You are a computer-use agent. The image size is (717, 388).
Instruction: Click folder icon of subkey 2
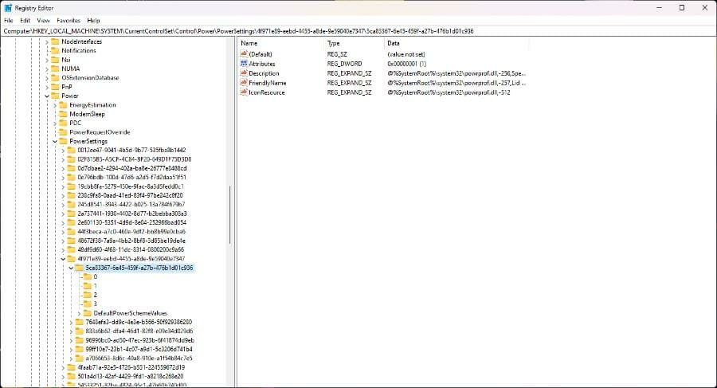[x=88, y=295]
